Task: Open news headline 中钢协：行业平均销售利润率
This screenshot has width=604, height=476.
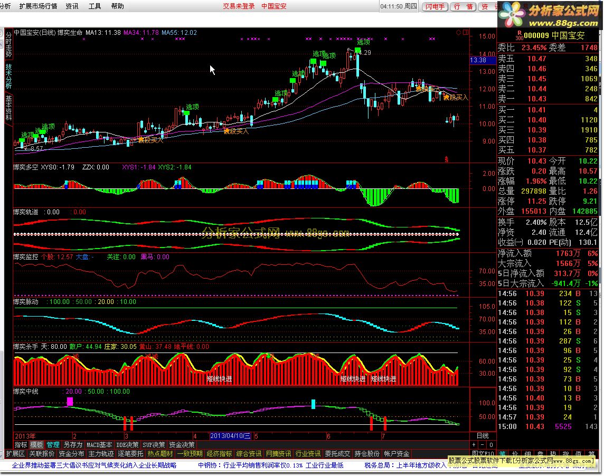Action: [x=270, y=465]
